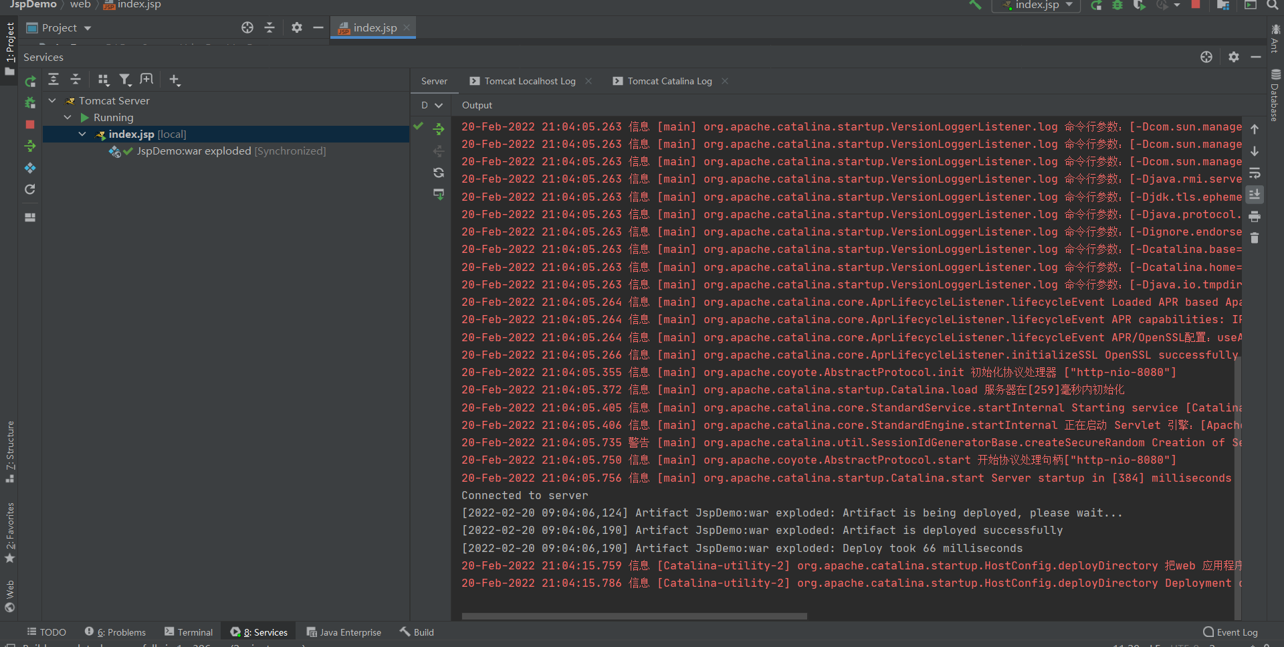The image size is (1284, 647).
Task: Open the Project view dropdown
Action: (x=59, y=28)
